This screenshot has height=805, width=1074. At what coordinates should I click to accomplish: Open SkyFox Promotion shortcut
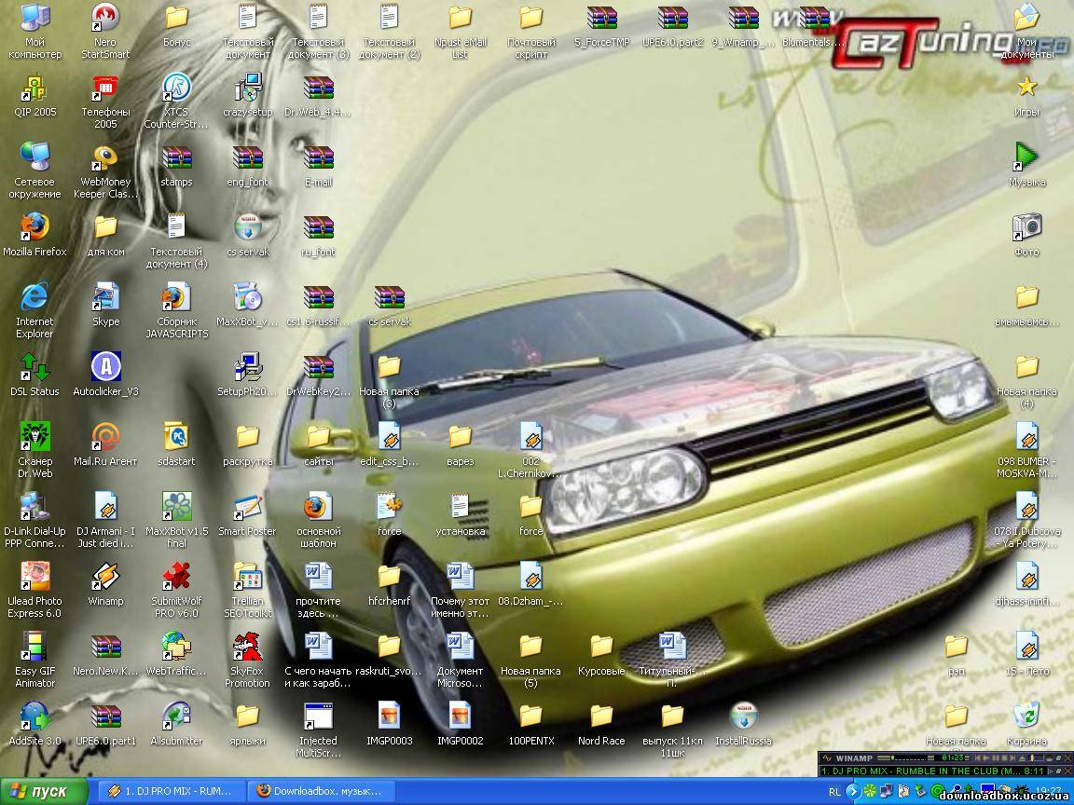(247, 660)
